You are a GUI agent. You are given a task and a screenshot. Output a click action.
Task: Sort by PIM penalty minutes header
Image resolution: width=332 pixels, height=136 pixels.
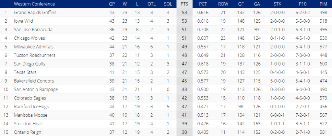(323, 4)
